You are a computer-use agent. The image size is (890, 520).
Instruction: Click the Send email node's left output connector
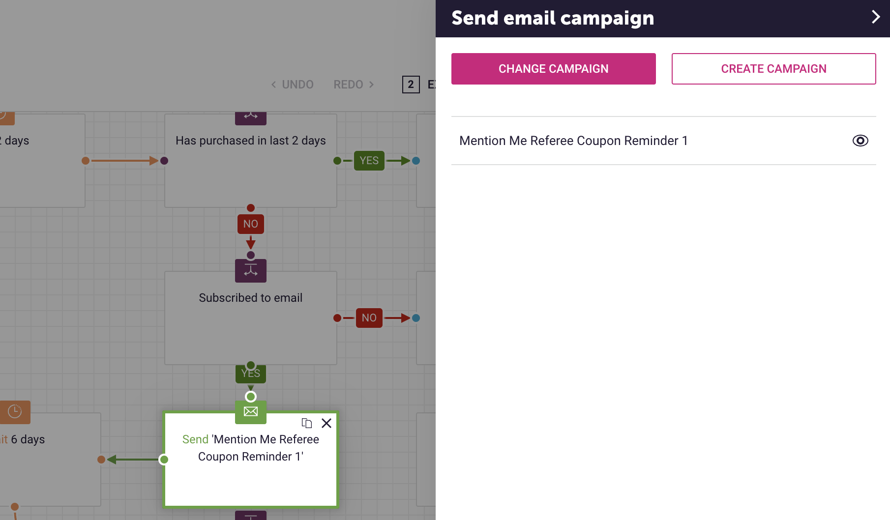click(x=164, y=460)
